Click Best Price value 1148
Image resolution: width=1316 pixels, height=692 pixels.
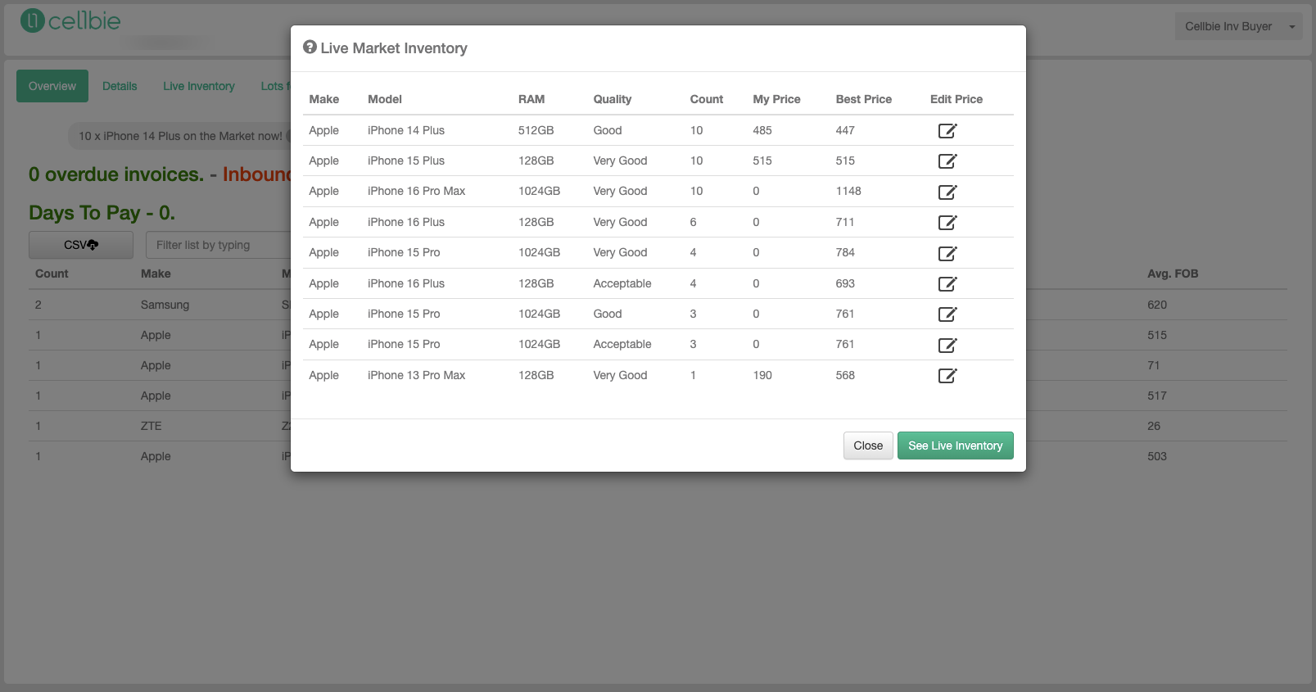pyautogui.click(x=848, y=191)
